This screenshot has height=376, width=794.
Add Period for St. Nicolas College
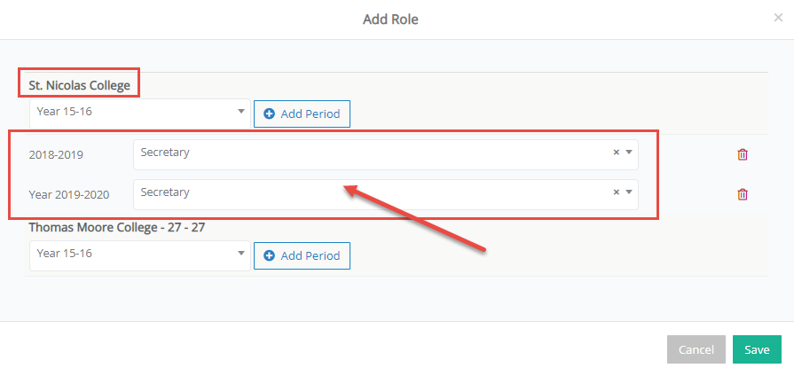[302, 114]
